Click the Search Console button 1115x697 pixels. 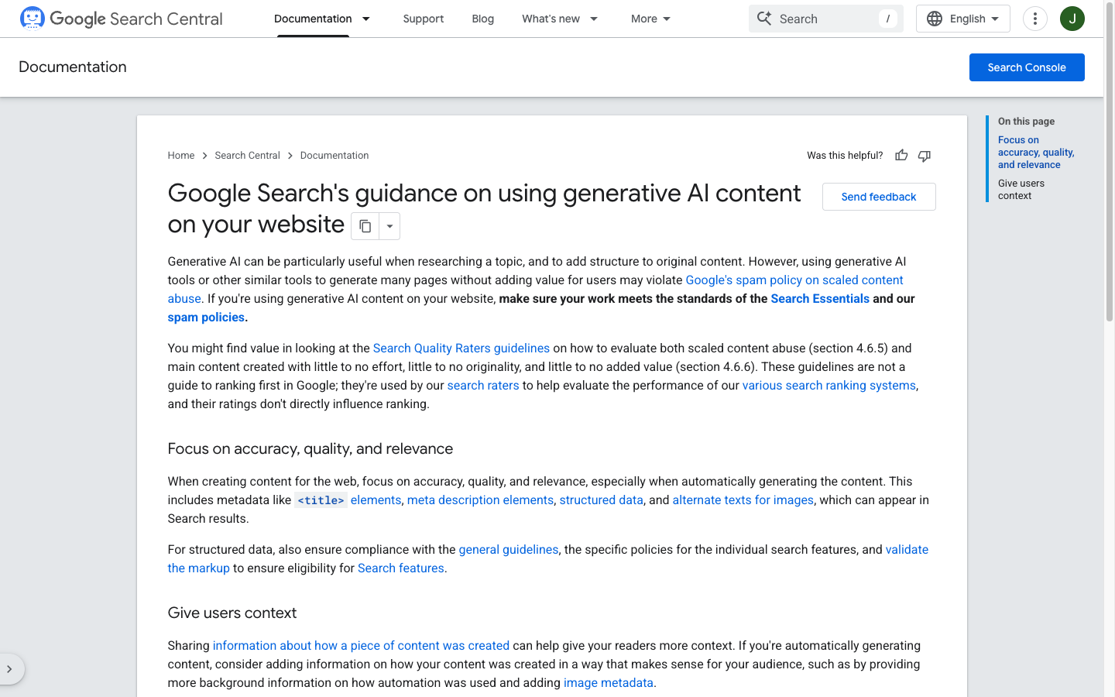(x=1027, y=67)
